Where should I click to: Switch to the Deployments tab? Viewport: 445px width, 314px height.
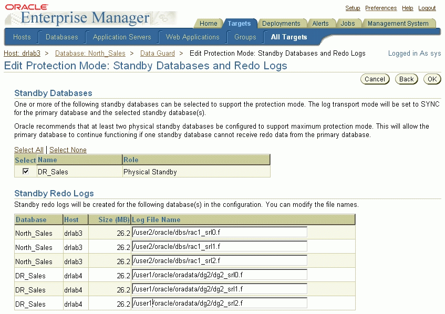pyautogui.click(x=282, y=24)
